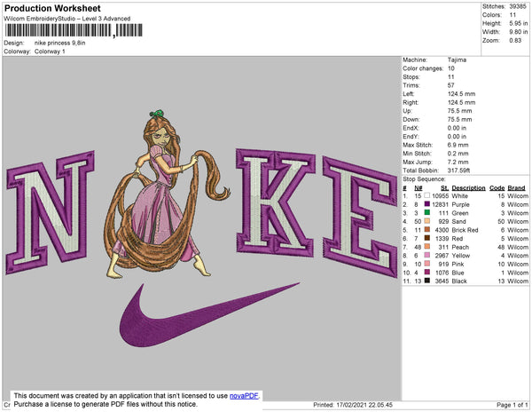Click the Min Stitch value '0.2 mm'

pyautogui.click(x=458, y=154)
